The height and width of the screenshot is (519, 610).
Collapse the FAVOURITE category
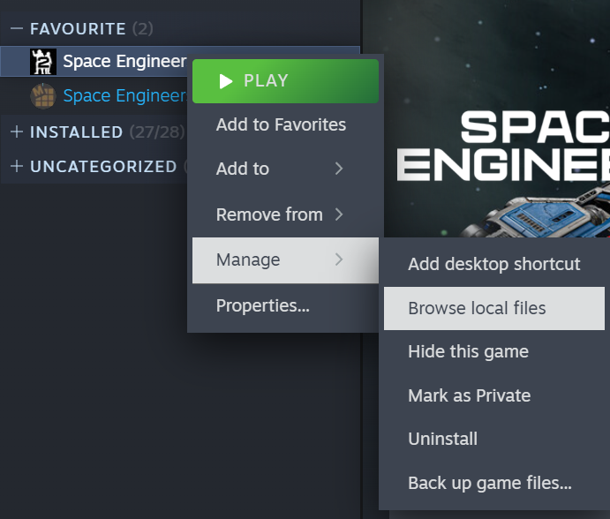[x=16, y=29]
